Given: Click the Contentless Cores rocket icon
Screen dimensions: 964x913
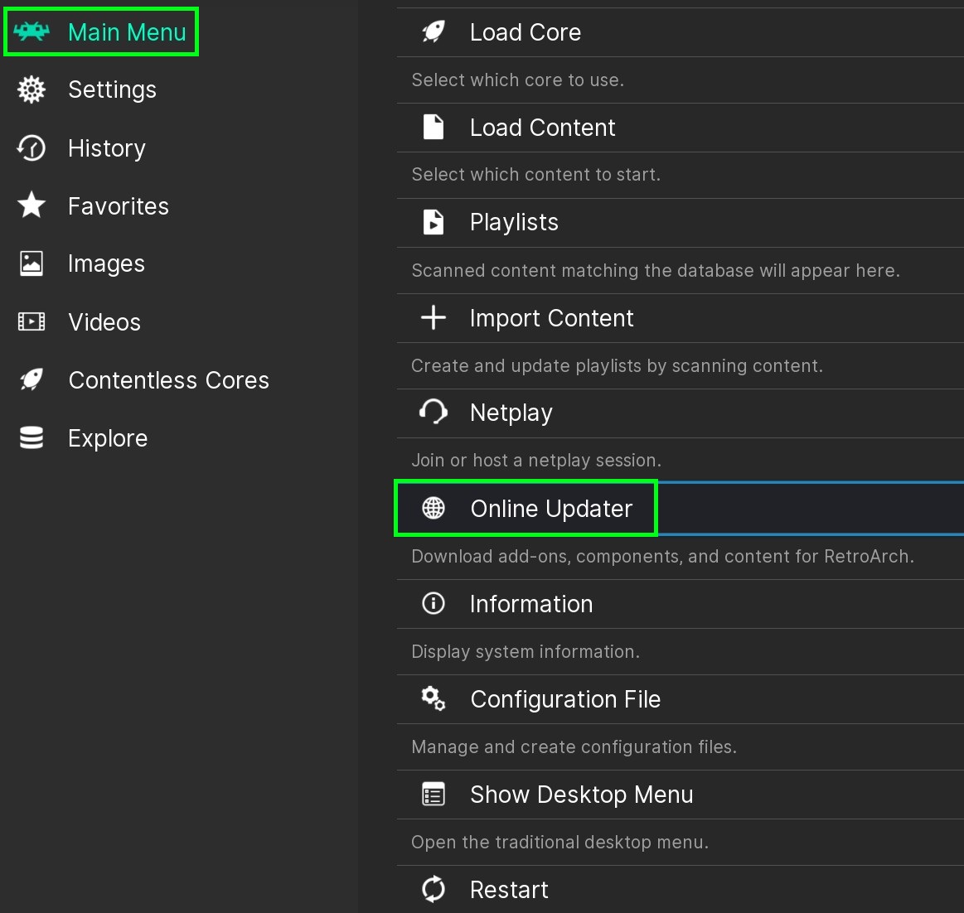Looking at the screenshot, I should click(x=31, y=380).
